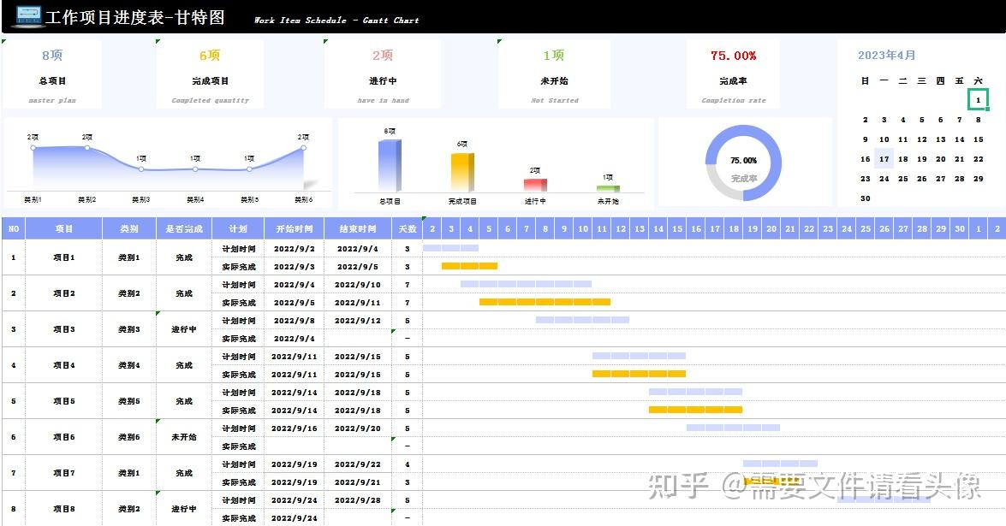Open the 进行中 status cell of 项目3
The height and width of the screenshot is (526, 1006).
[x=184, y=329]
